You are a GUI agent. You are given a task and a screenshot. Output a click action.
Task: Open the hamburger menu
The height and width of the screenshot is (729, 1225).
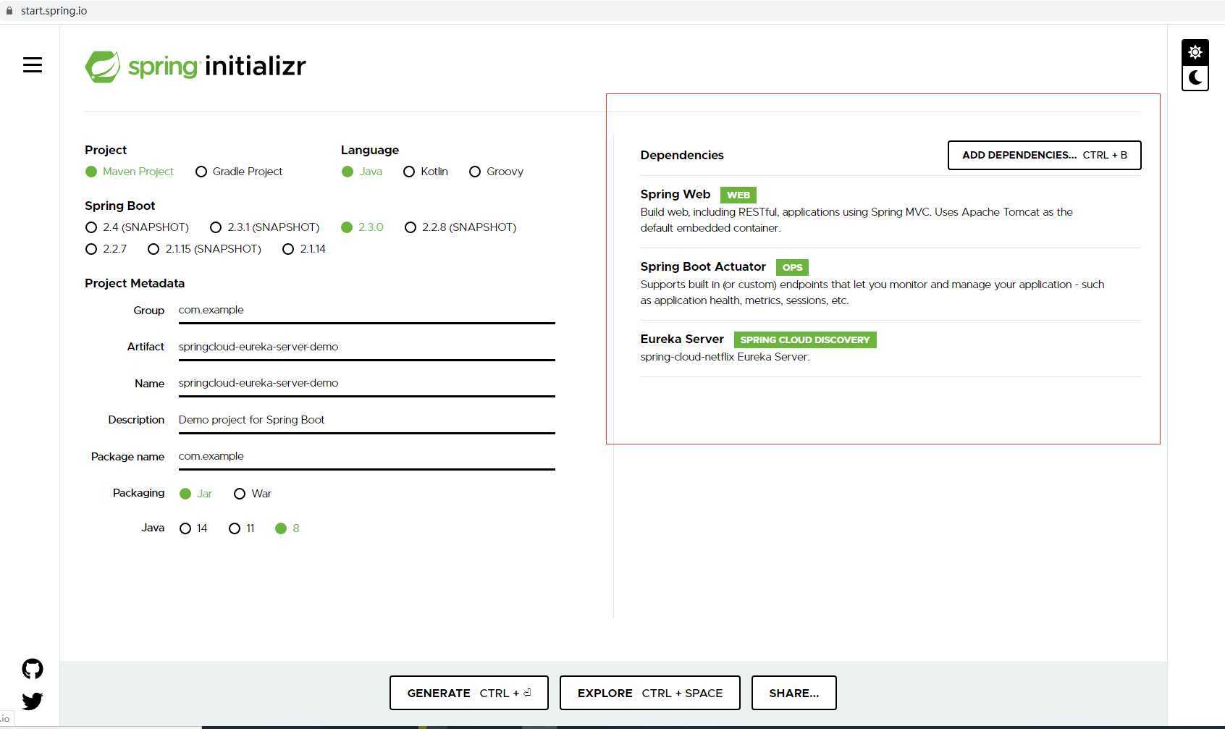pos(32,65)
